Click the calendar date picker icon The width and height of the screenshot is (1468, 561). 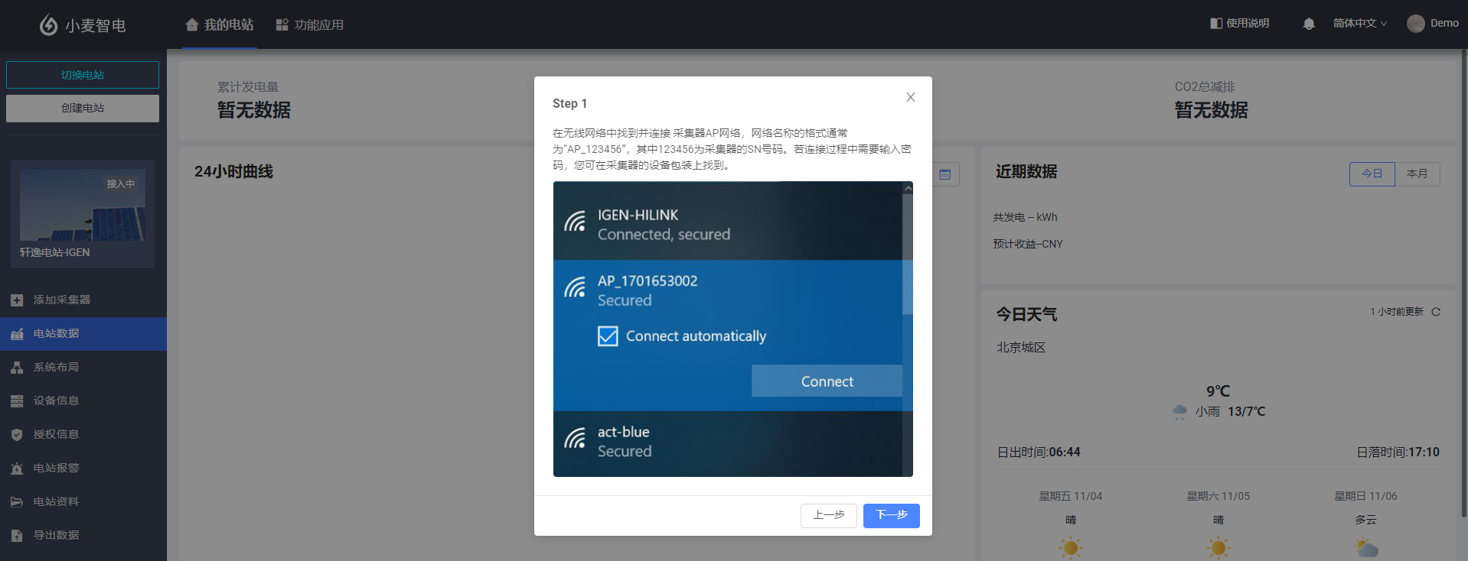click(x=944, y=174)
